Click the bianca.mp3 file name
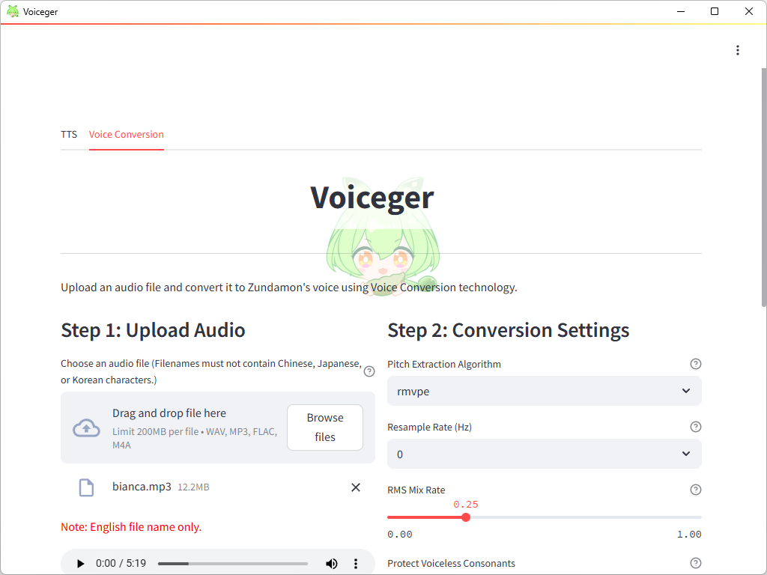 coord(142,487)
